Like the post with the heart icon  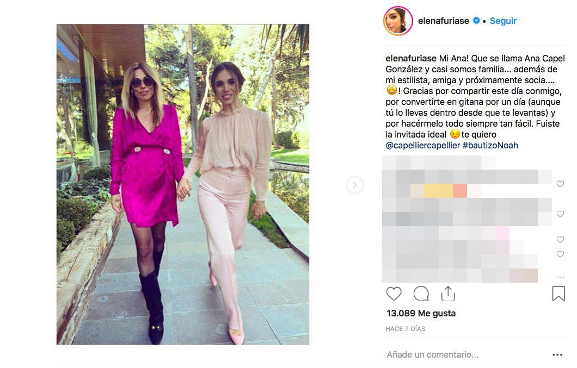pyautogui.click(x=394, y=294)
